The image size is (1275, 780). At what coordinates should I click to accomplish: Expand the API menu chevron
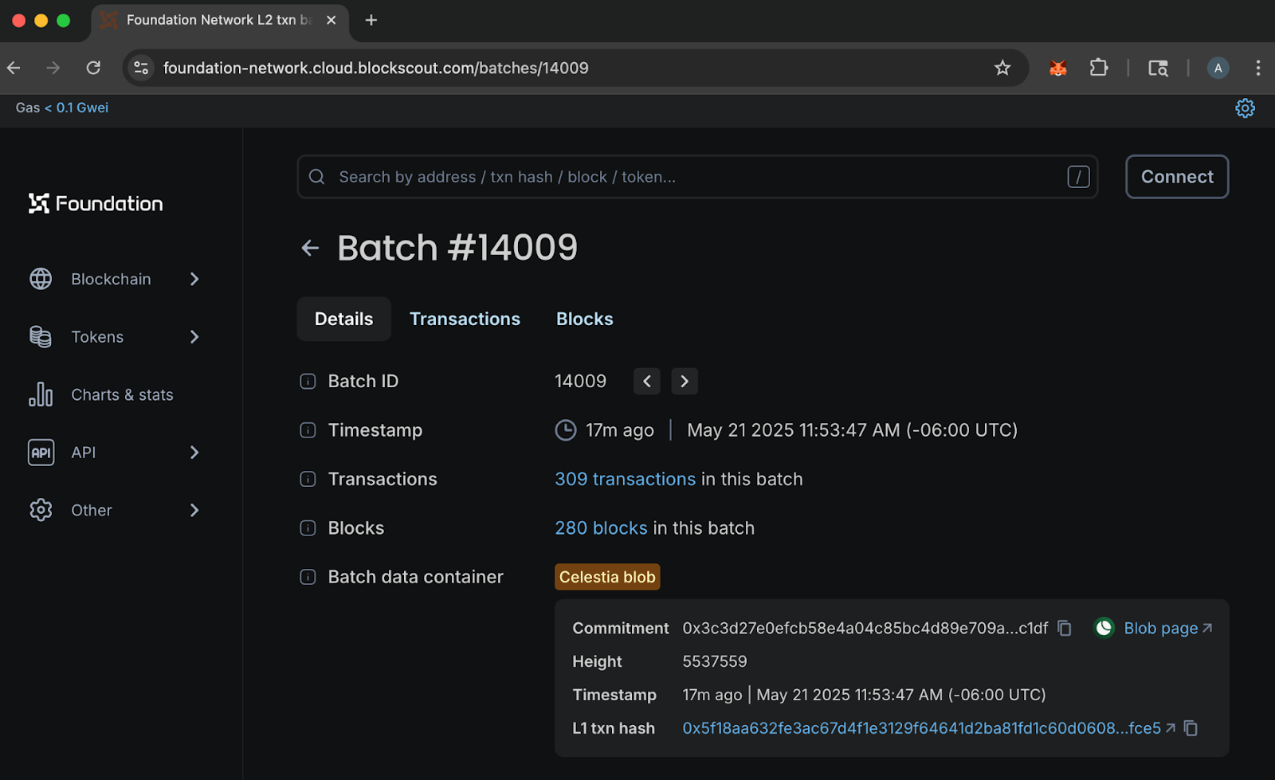[x=194, y=453]
